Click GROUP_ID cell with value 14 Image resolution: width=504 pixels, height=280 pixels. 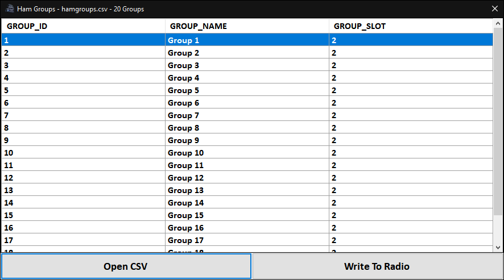pyautogui.click(x=83, y=203)
